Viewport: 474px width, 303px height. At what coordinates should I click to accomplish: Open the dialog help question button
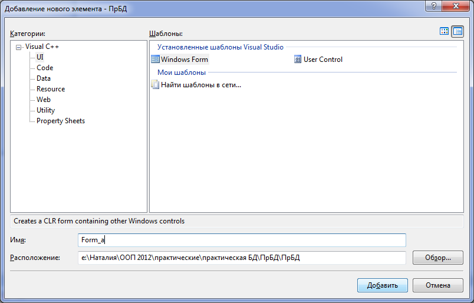(434, 6)
